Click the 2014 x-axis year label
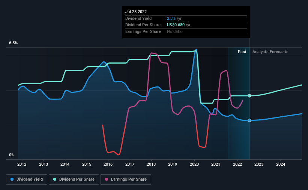Viewport: 308px width, 190px height. point(65,164)
